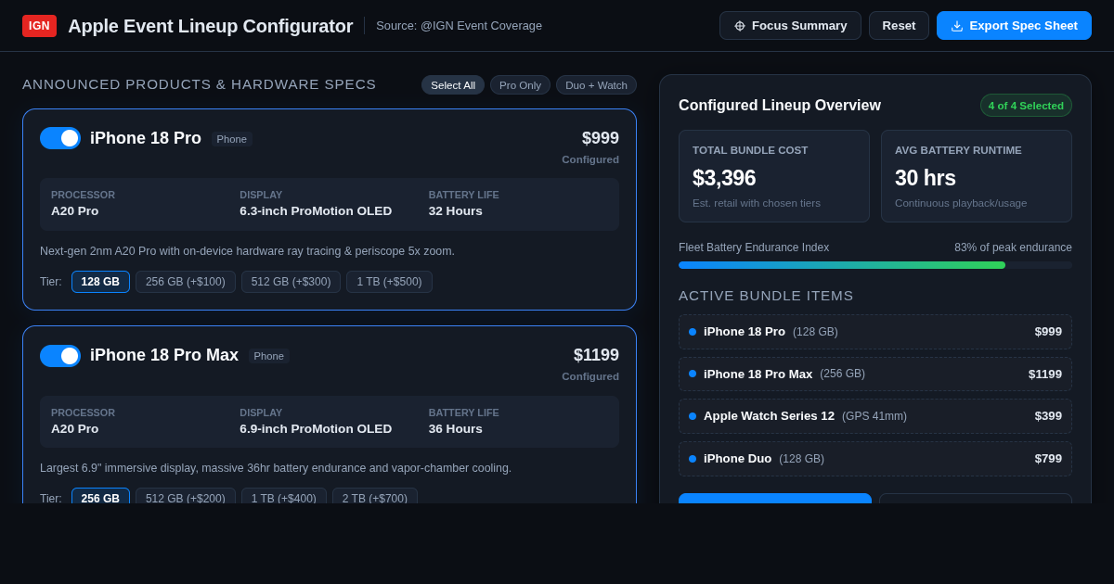Choose 2 TB (+$700) tier for Pro Max
The image size is (1114, 584).
pyautogui.click(x=375, y=497)
